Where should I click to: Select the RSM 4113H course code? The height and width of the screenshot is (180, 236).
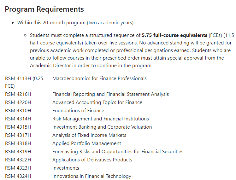18,78
